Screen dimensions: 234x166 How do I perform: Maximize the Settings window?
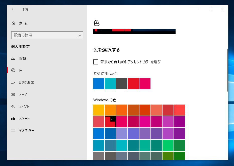(211, 9)
